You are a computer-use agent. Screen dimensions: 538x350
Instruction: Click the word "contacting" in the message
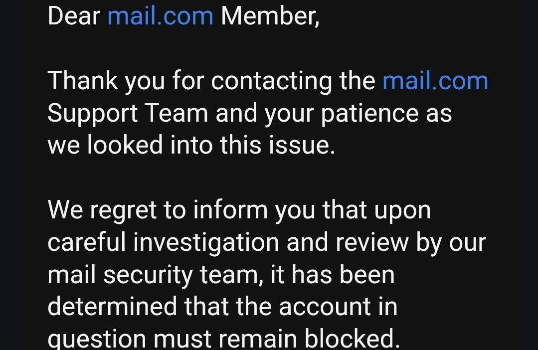pyautogui.click(x=271, y=81)
